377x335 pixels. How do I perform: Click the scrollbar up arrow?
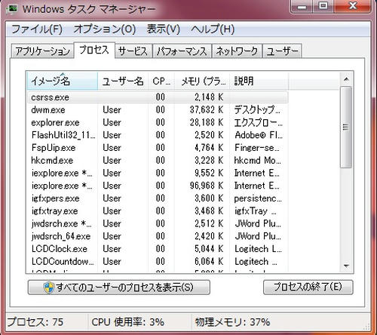pyautogui.click(x=346, y=79)
